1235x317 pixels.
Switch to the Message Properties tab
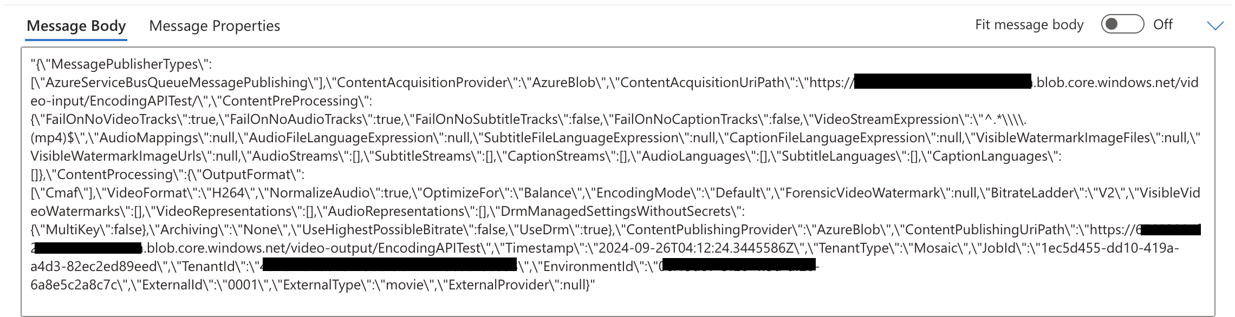(x=214, y=25)
